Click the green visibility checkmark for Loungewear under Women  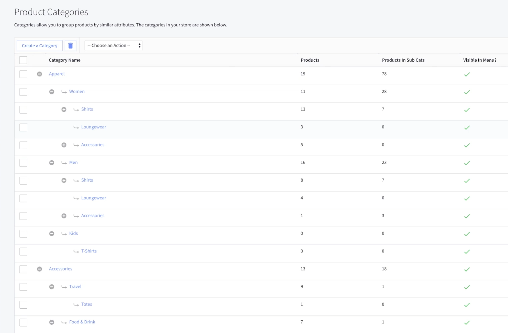[x=467, y=127]
